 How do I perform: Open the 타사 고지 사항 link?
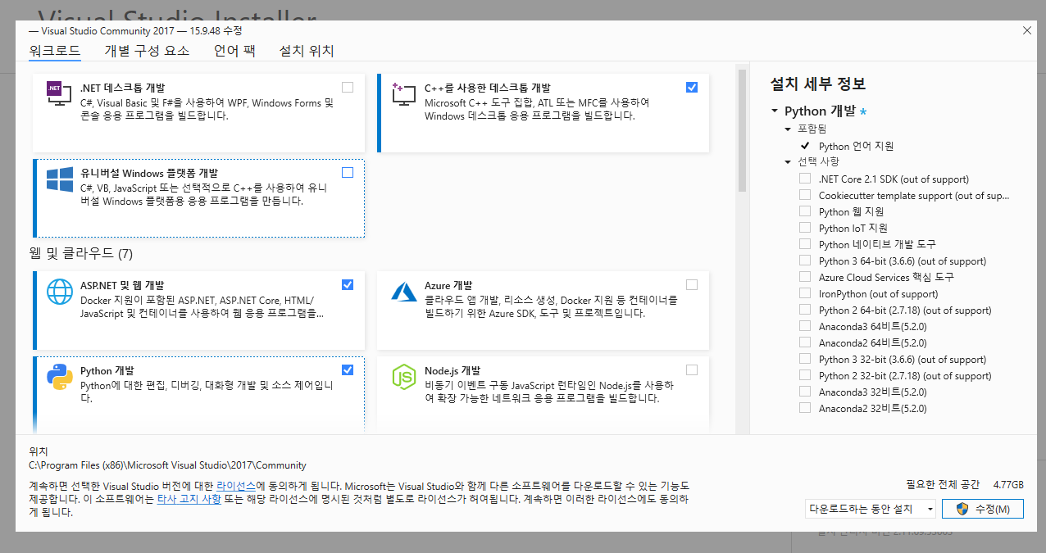189,499
